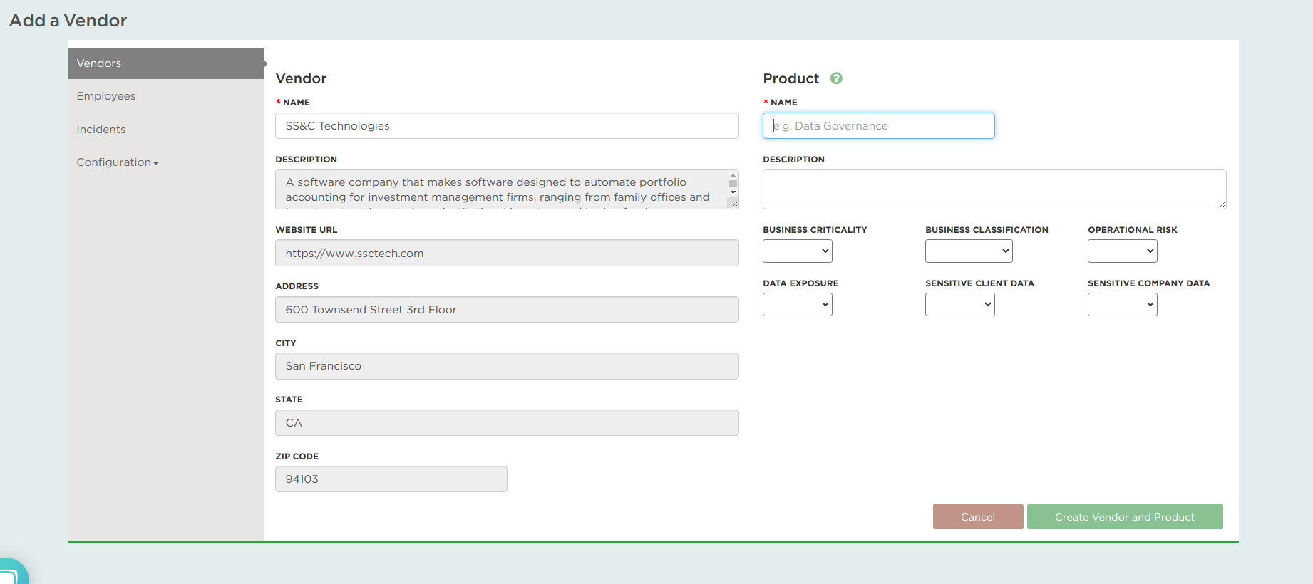Open the chat widget icon at bottom-left

pyautogui.click(x=11, y=572)
